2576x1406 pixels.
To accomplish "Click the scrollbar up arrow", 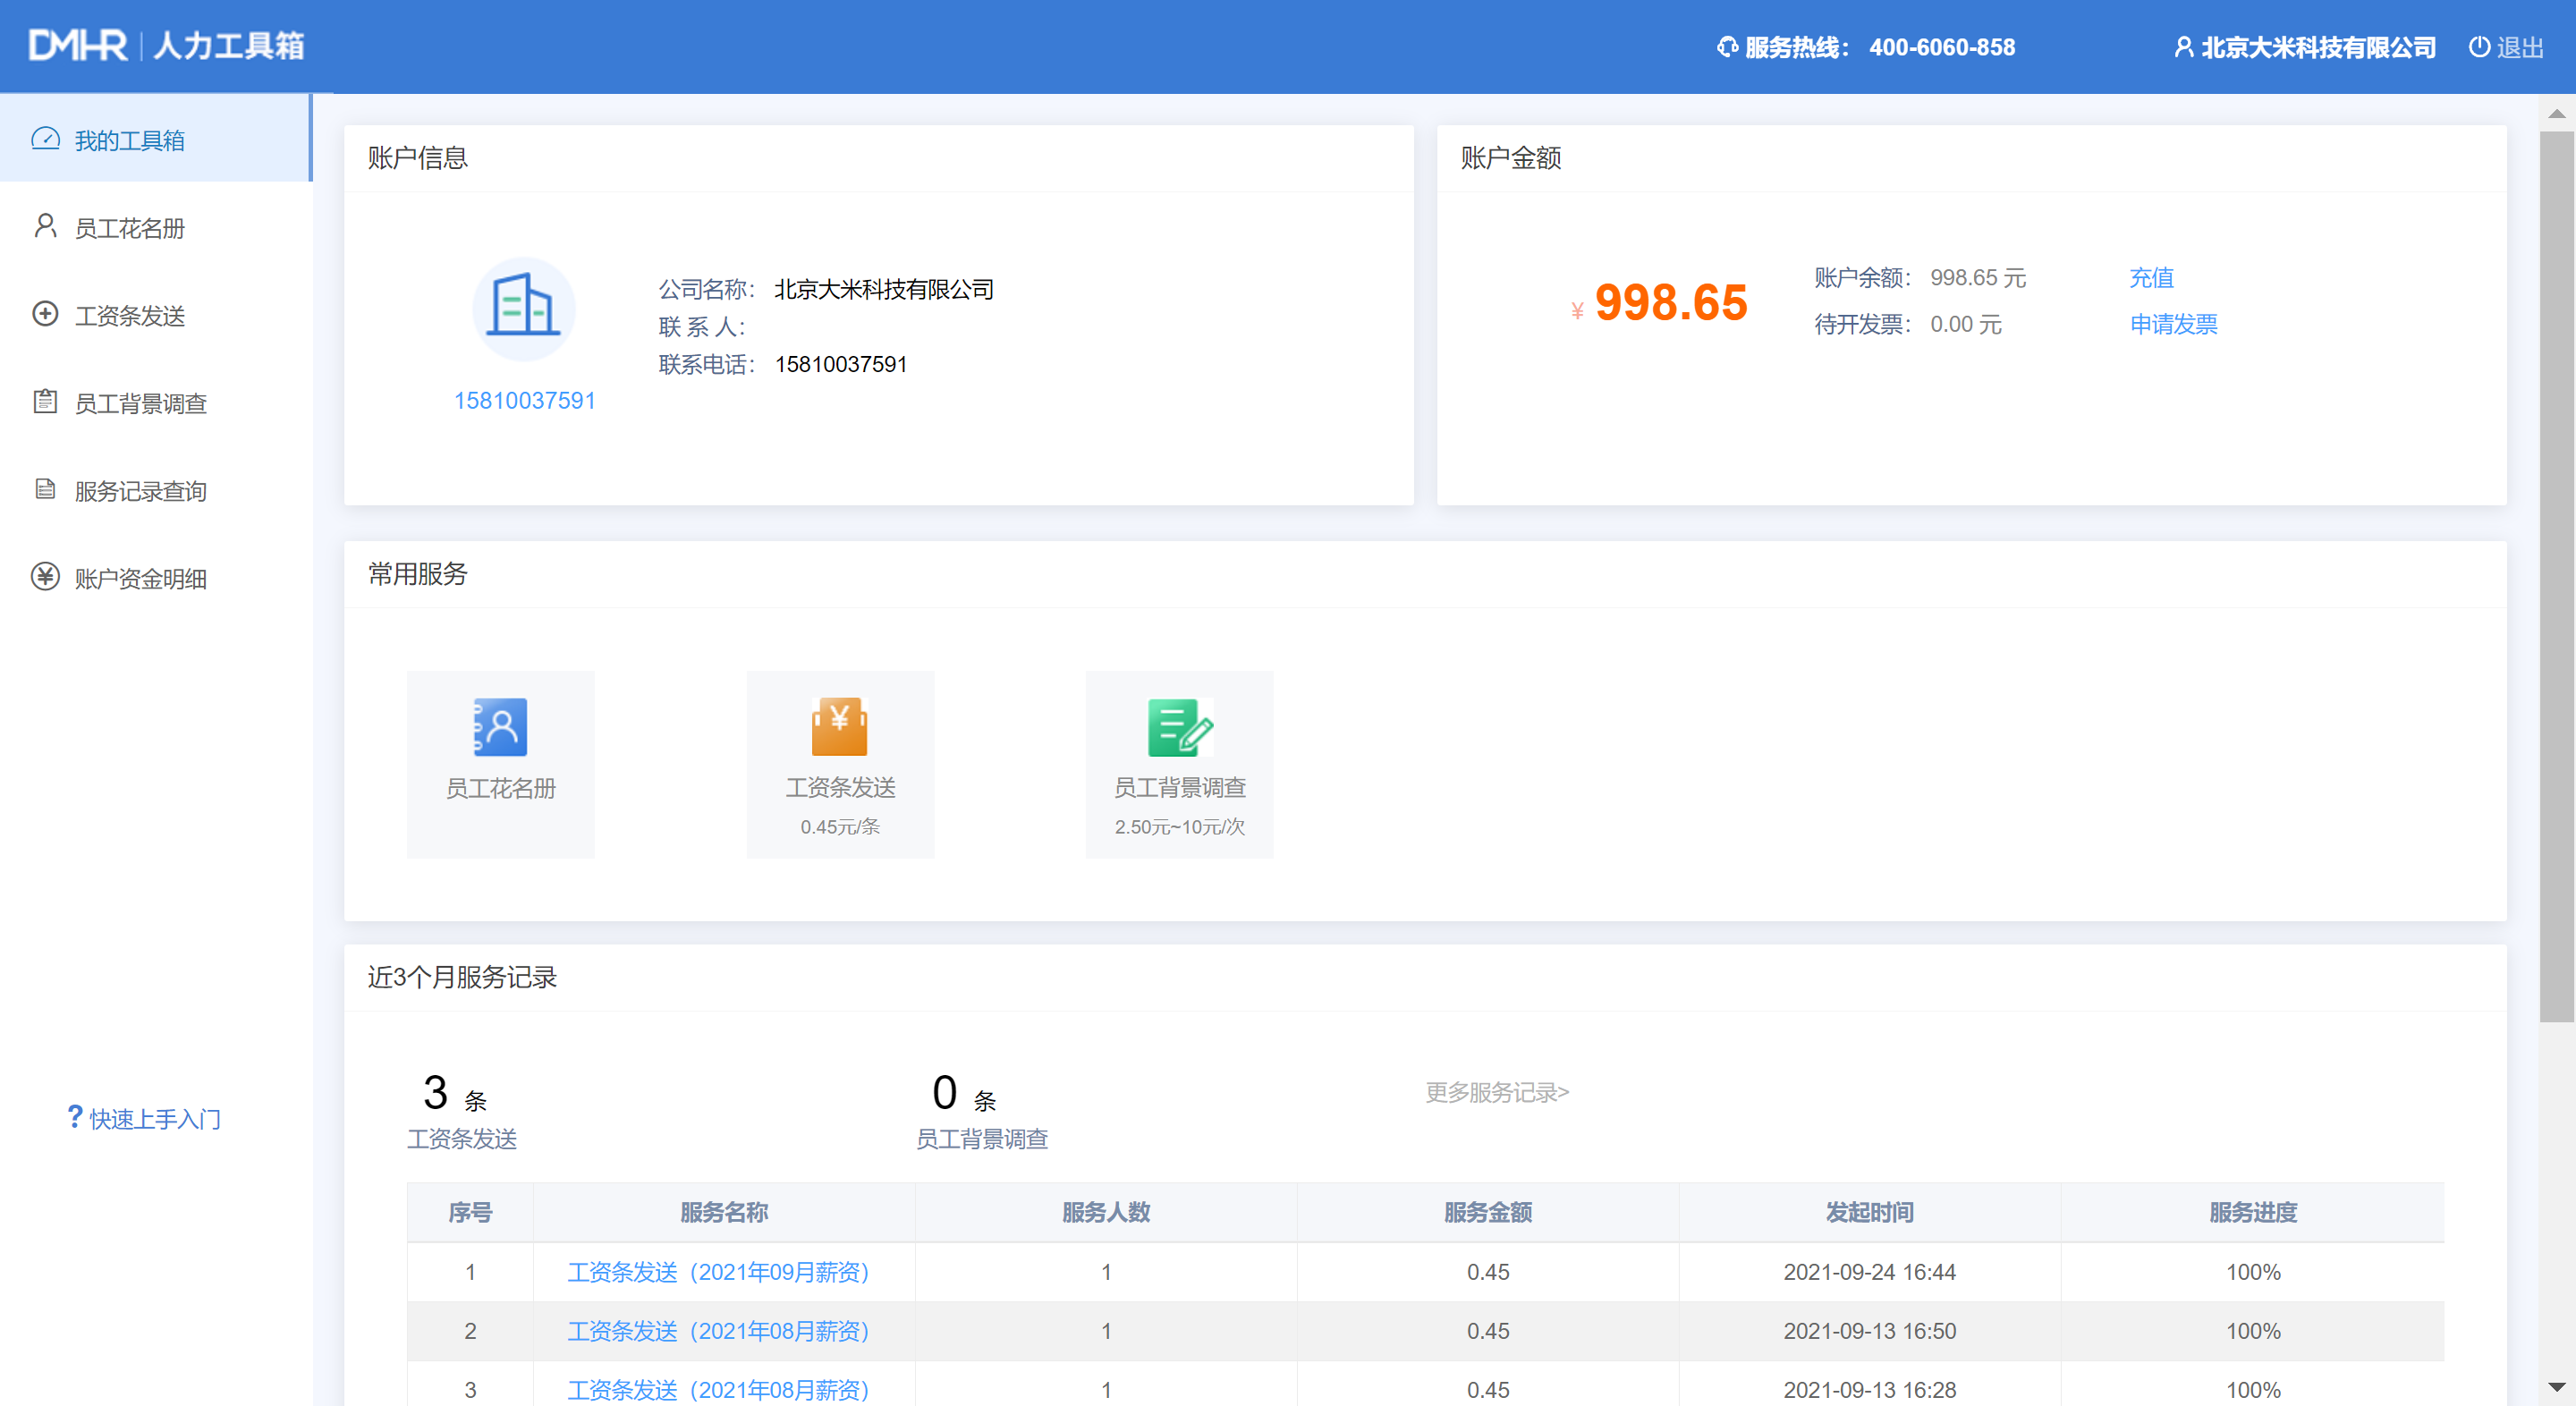I will click(x=2557, y=114).
